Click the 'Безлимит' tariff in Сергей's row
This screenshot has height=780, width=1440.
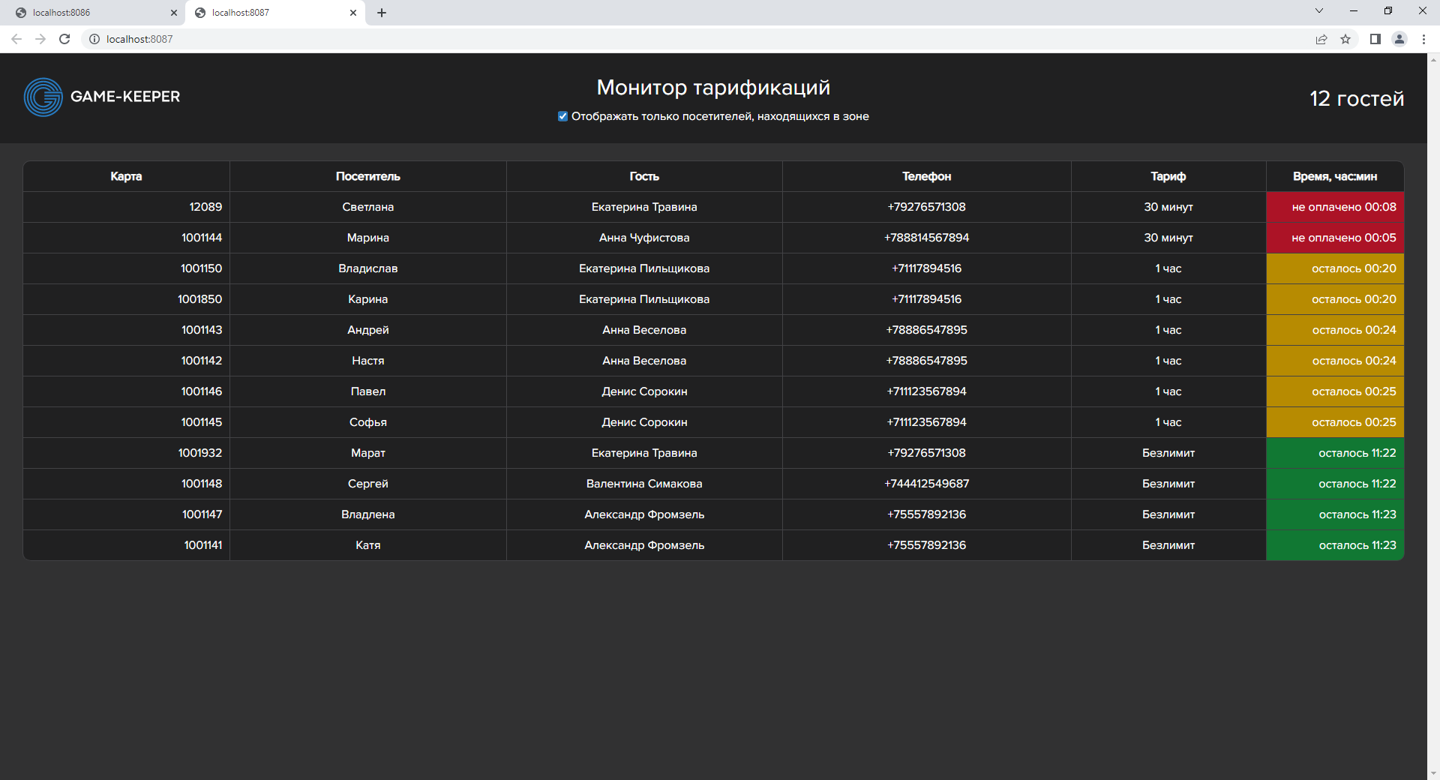coord(1168,484)
